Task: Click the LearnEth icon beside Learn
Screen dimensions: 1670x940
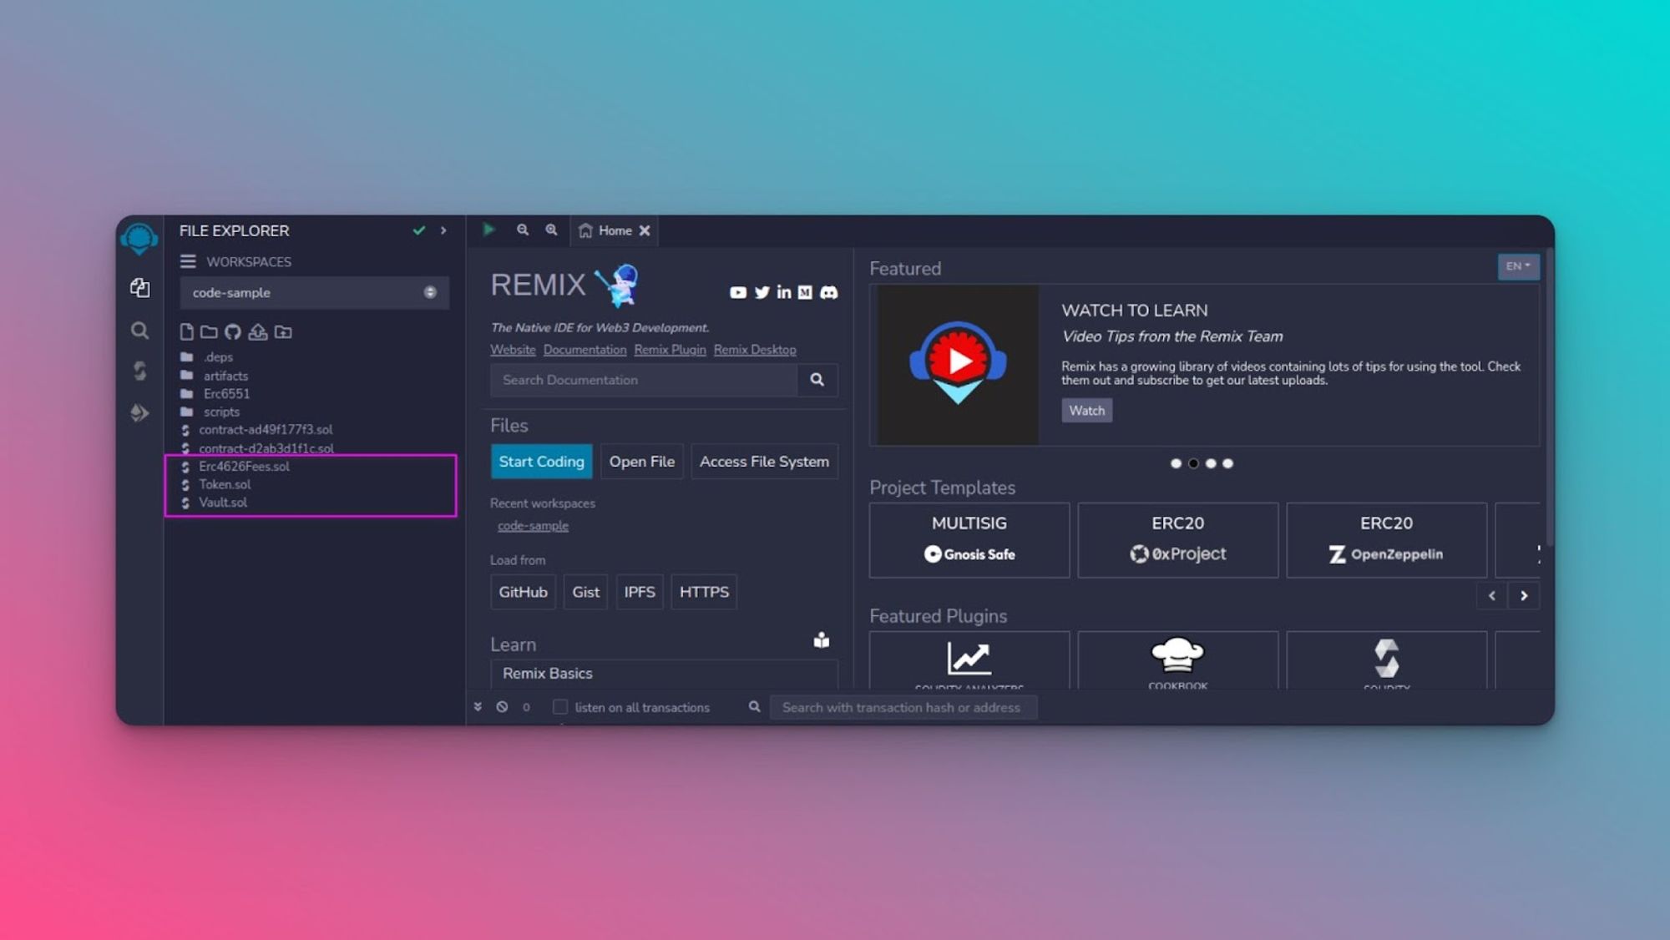Action: 822,640
